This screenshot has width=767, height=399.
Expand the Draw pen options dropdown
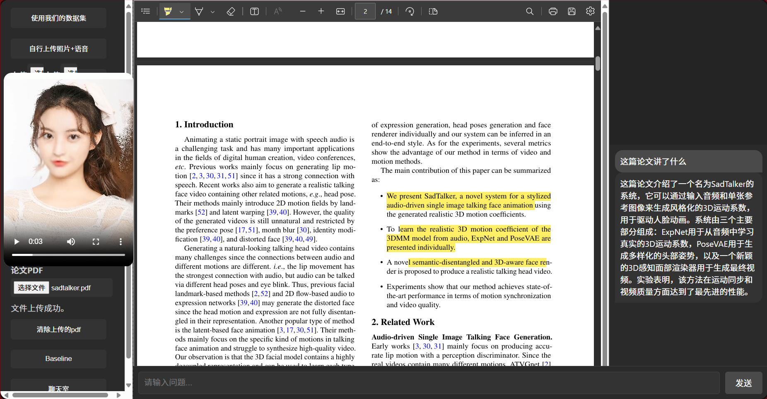coord(213,12)
